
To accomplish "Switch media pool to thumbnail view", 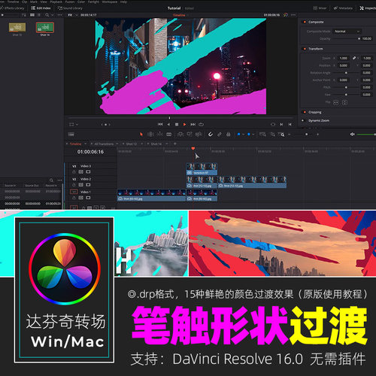I will pyautogui.click(x=32, y=15).
